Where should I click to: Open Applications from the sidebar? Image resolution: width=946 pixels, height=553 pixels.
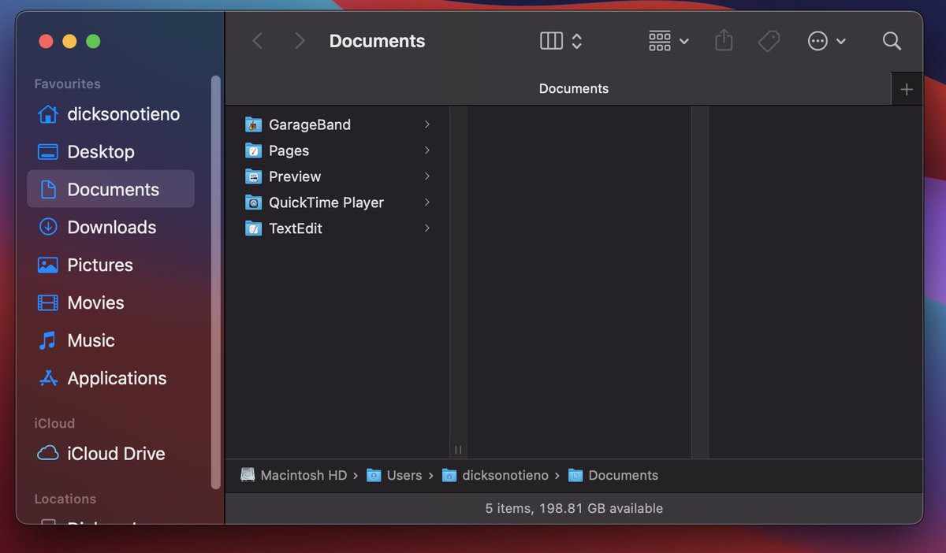110,378
